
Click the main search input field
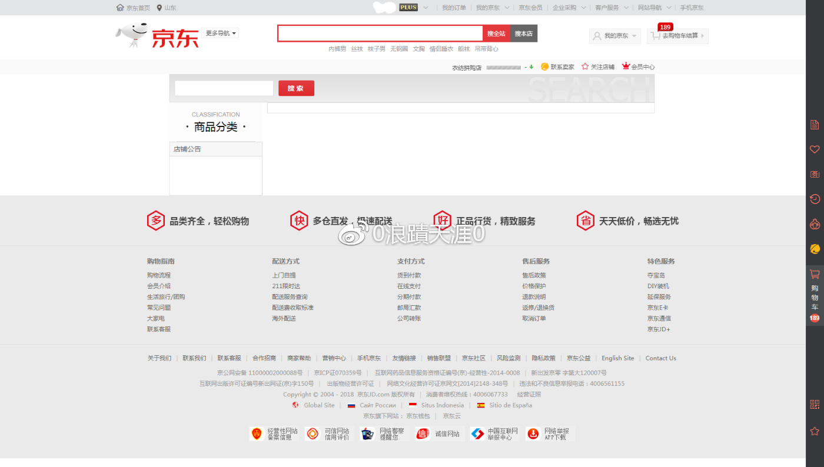tap(380, 34)
